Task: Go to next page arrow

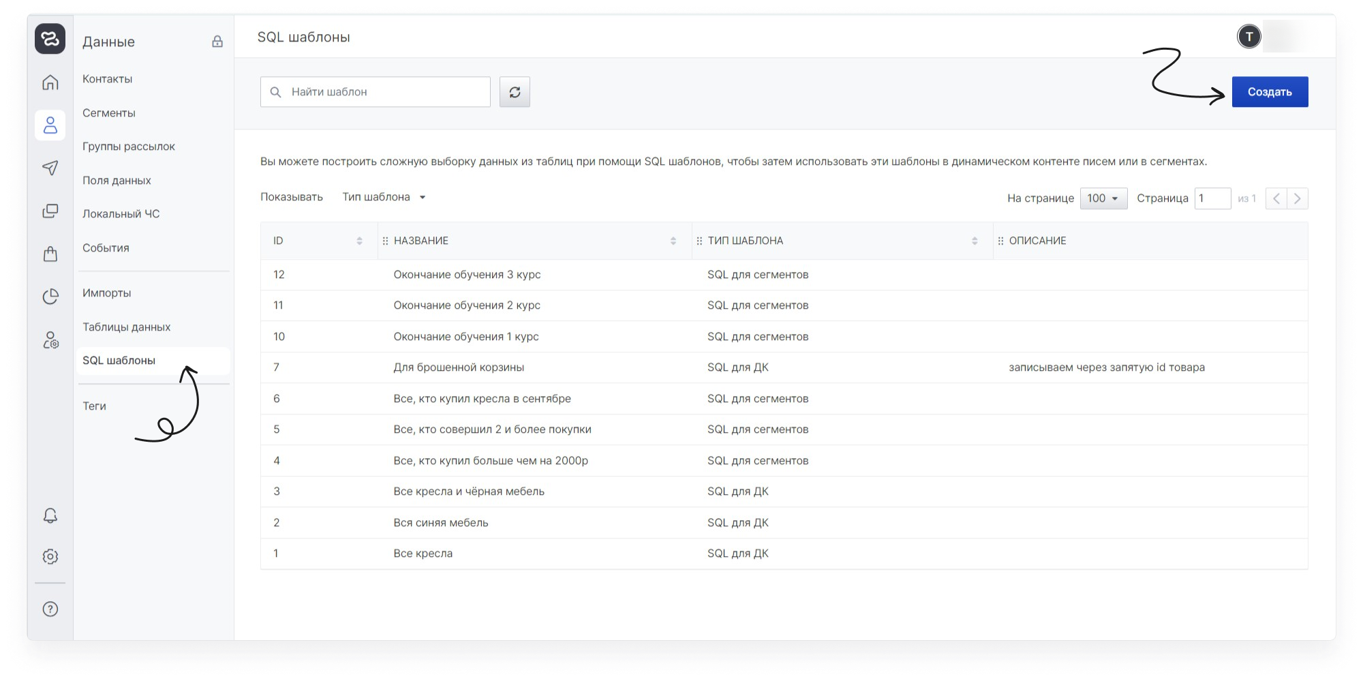Action: 1298,198
